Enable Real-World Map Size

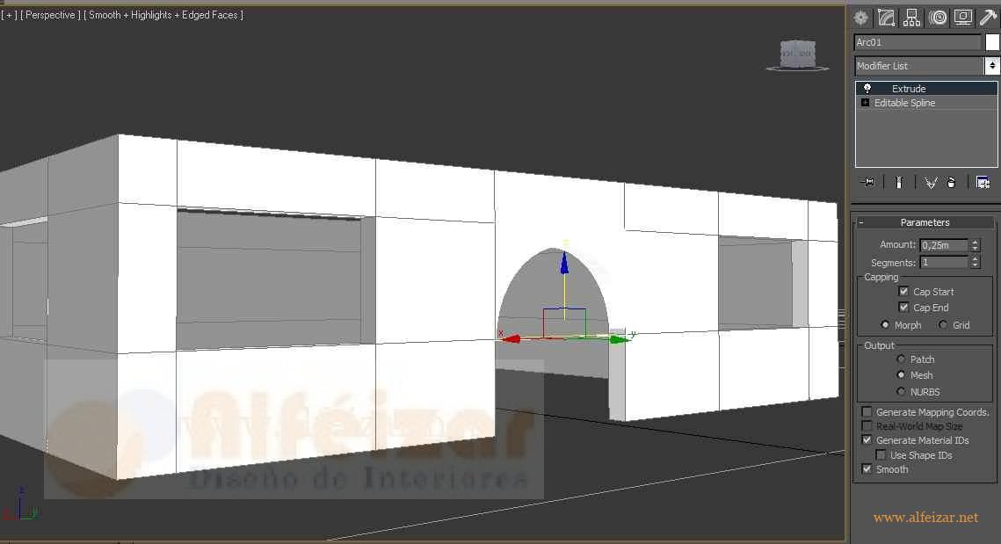coord(867,426)
